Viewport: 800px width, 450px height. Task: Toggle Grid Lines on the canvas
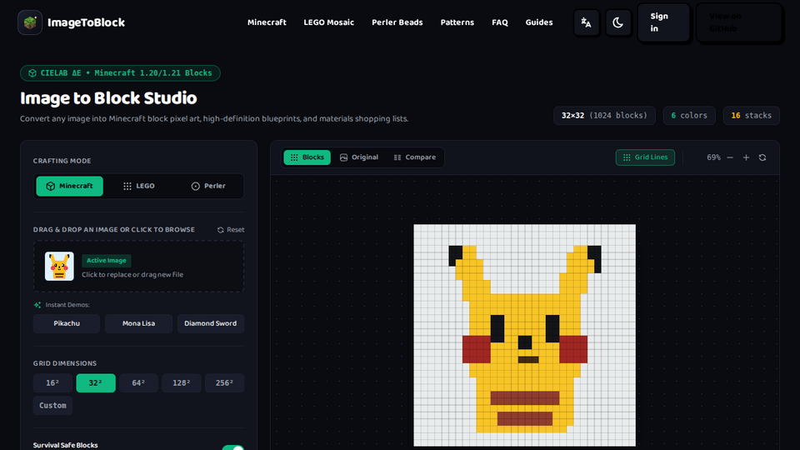645,157
